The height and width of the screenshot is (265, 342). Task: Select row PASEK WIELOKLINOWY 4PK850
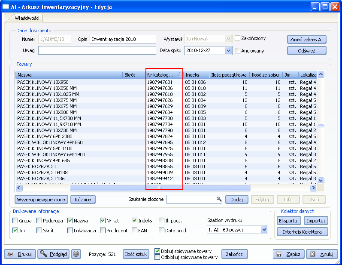click(166, 142)
